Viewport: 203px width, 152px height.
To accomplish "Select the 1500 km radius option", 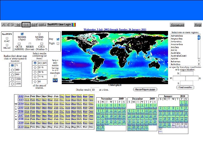I will (12, 84).
